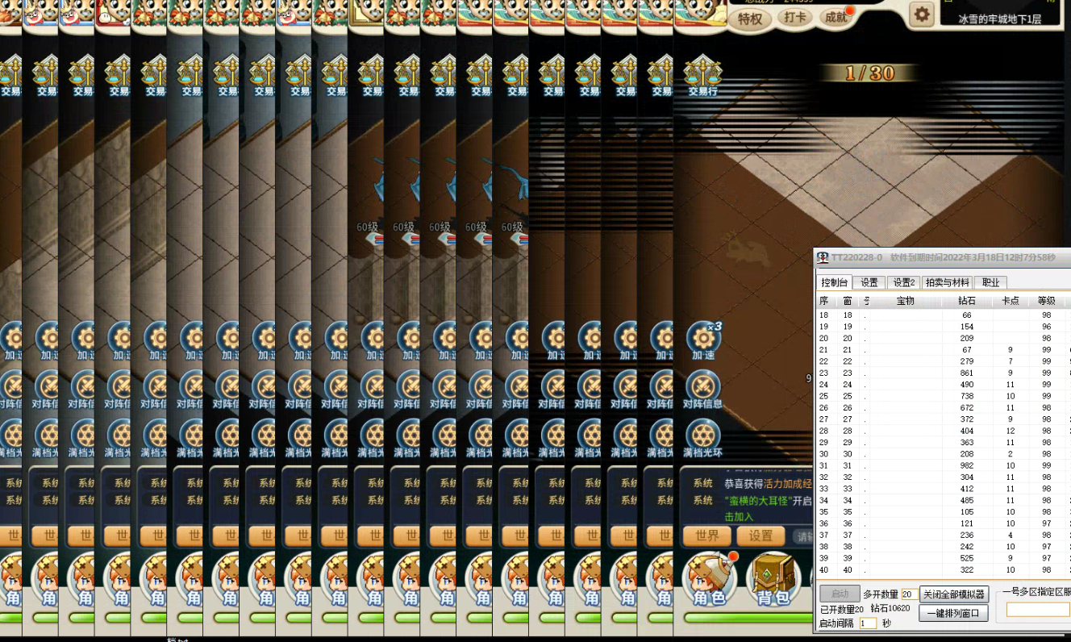Select table row with diamond value 982
1071x642 pixels.
click(x=944, y=465)
